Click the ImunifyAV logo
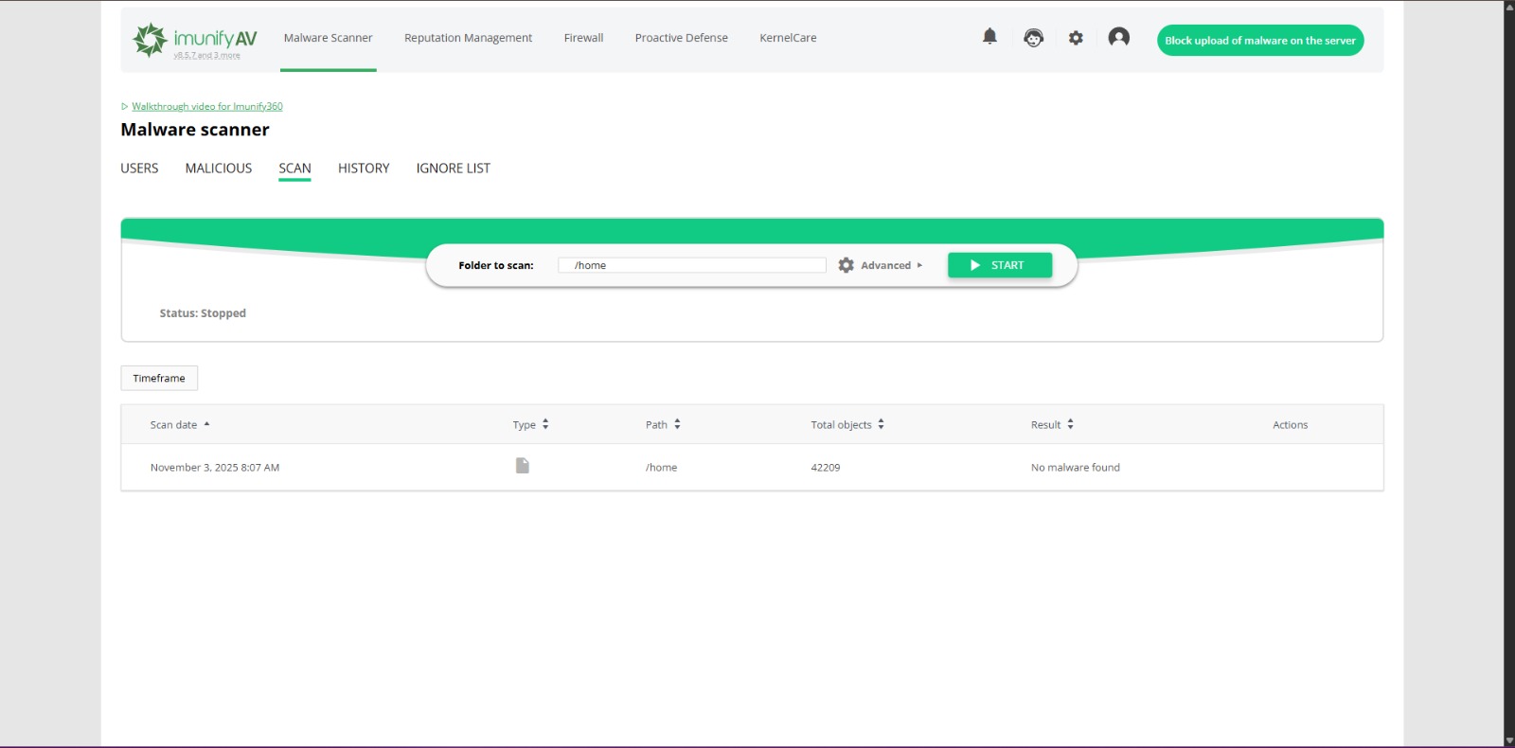1515x748 pixels. click(195, 39)
